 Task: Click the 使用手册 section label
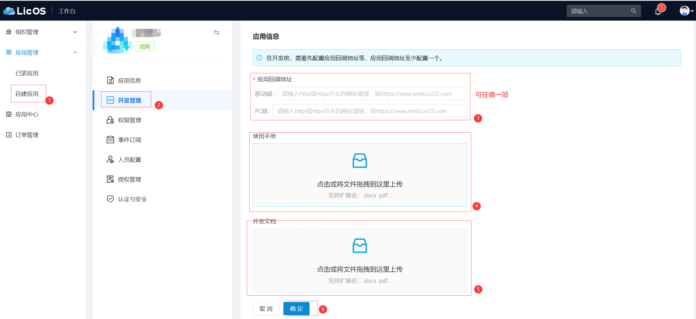pyautogui.click(x=264, y=136)
